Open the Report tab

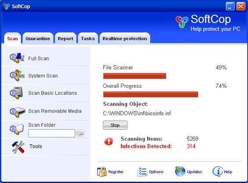pyautogui.click(x=66, y=38)
